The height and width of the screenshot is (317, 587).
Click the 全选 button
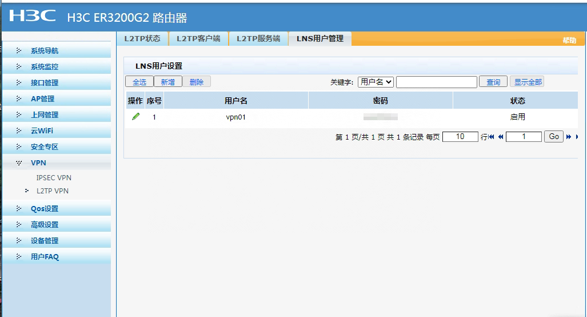pyautogui.click(x=139, y=82)
